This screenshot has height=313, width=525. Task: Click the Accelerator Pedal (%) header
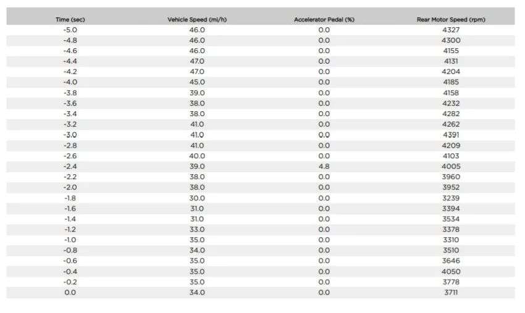324,20
